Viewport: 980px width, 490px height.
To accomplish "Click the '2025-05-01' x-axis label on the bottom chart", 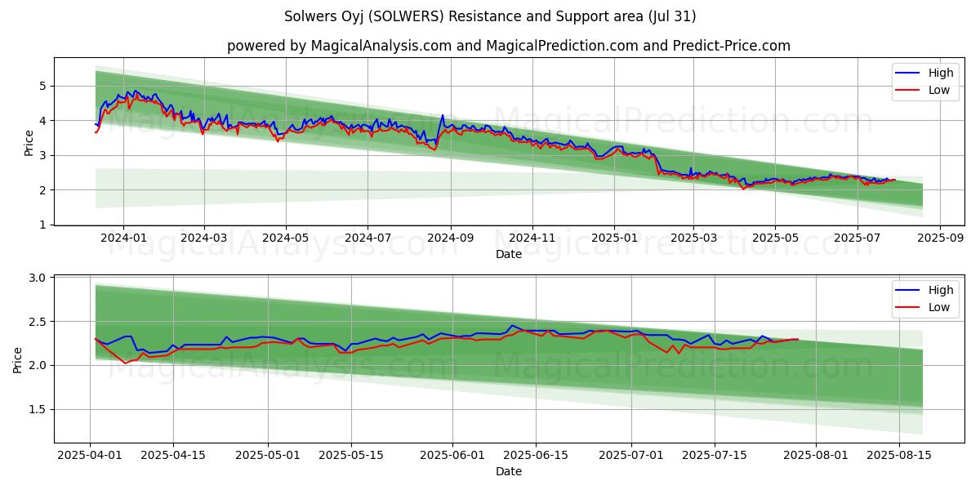I will tap(268, 456).
